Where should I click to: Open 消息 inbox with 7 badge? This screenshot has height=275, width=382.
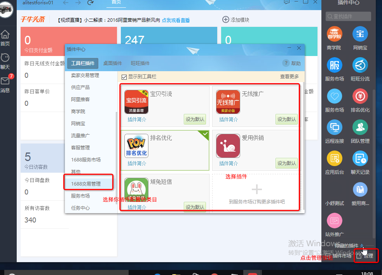pos(5,84)
